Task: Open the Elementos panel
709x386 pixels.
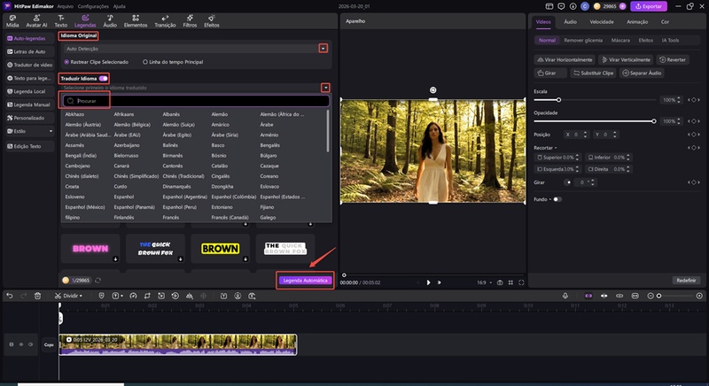Action: point(136,22)
